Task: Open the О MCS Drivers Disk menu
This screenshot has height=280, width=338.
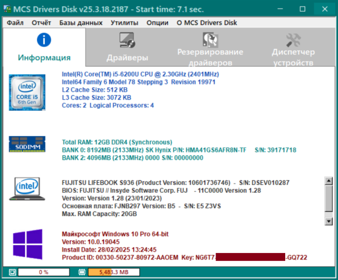Action: [x=206, y=23]
